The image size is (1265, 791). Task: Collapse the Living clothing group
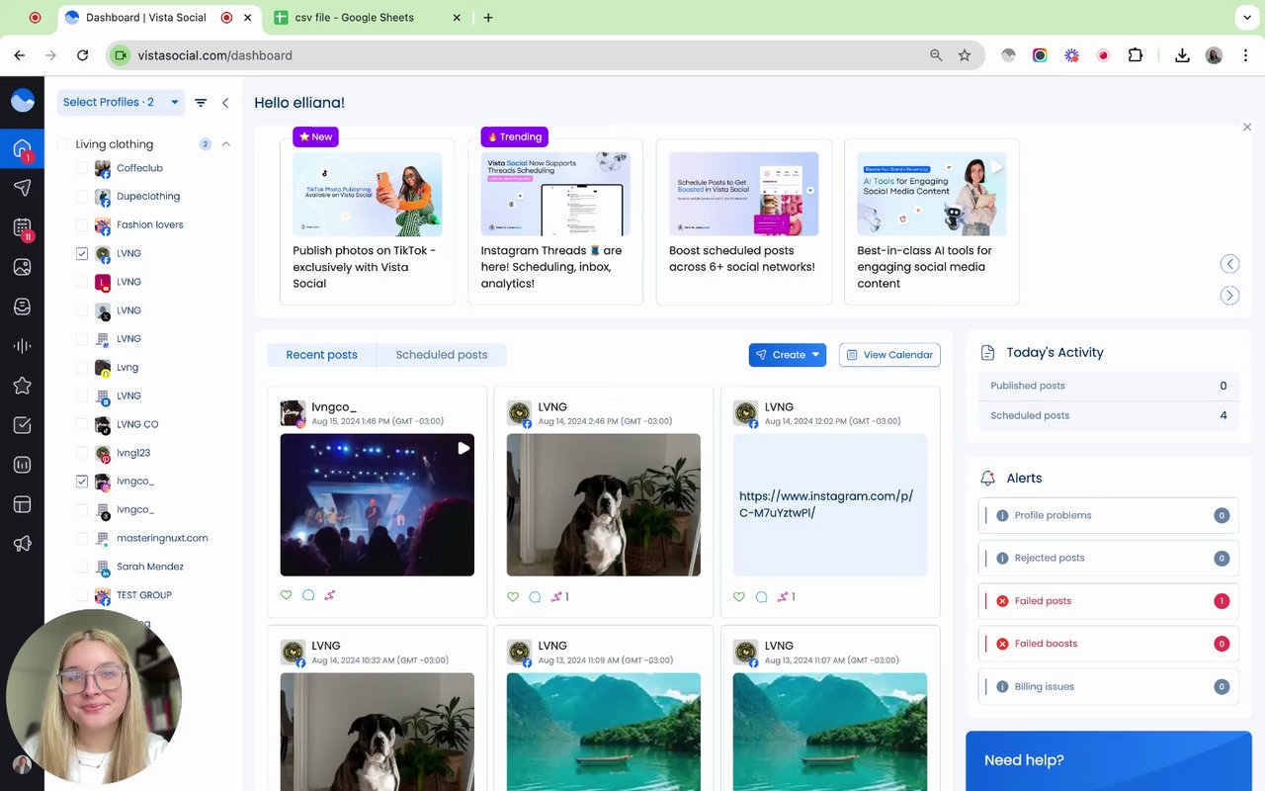pos(225,144)
